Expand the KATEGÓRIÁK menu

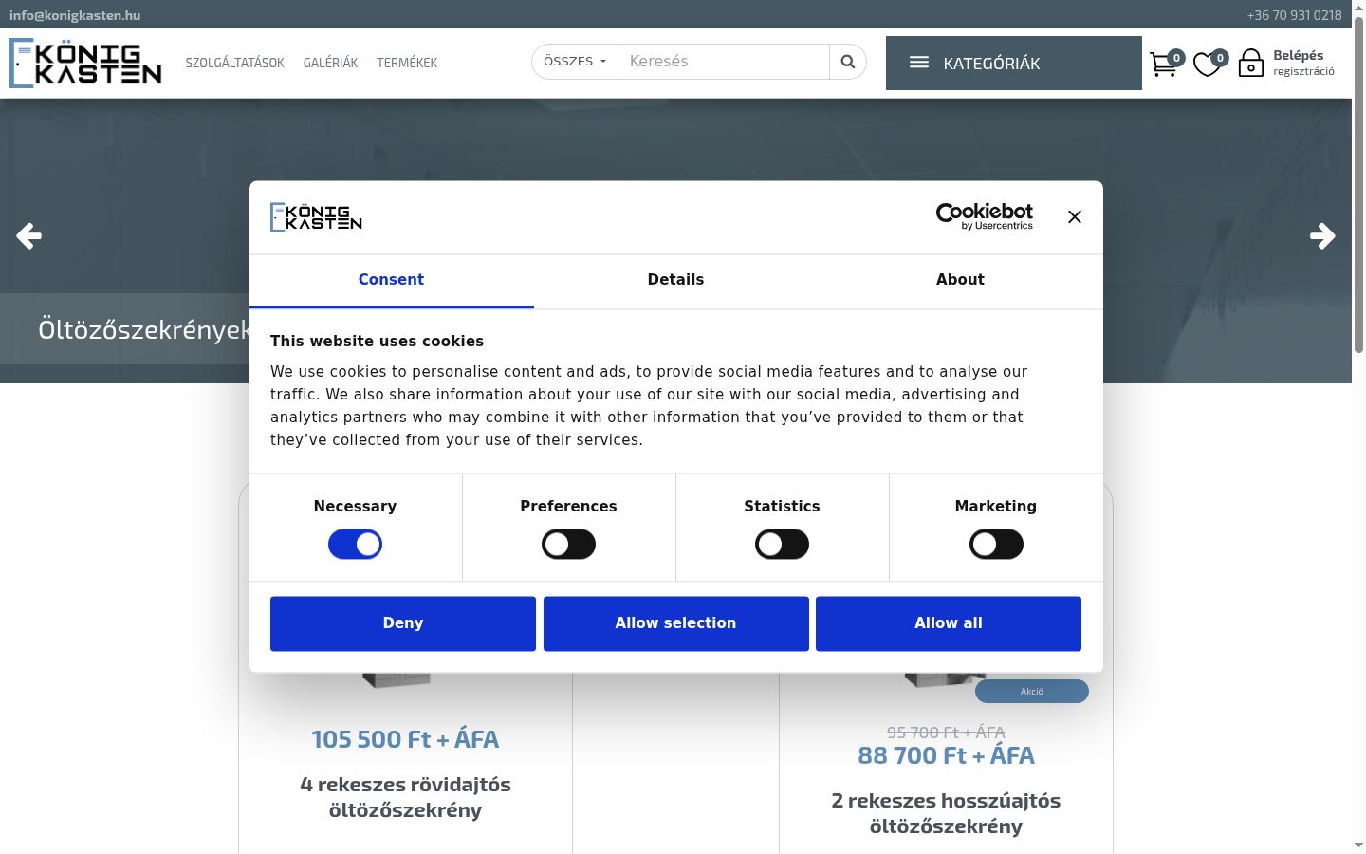pos(1013,64)
